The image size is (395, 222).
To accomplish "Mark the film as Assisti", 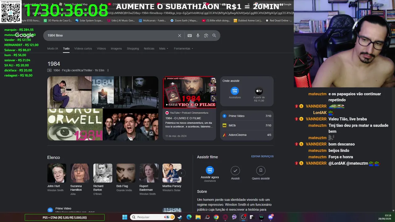I will [235, 173].
